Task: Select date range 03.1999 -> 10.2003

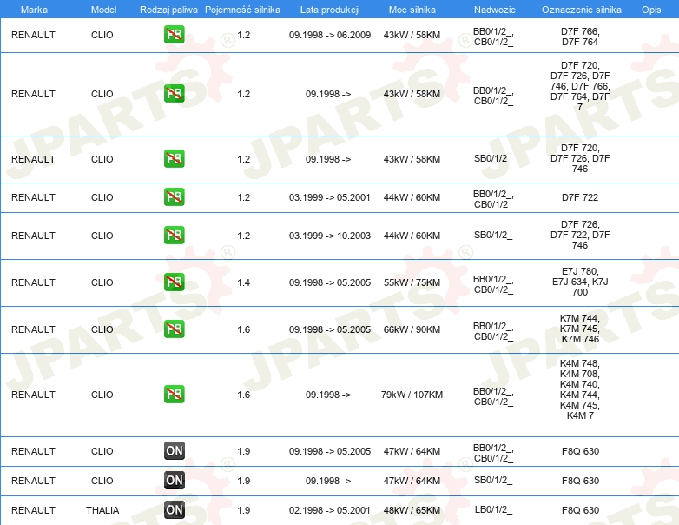Action: pos(330,236)
